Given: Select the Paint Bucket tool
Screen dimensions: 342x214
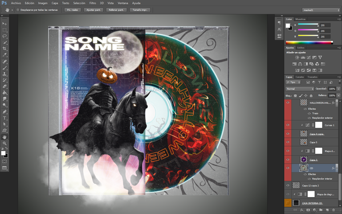Looking at the screenshot, I should click(x=4, y=93).
